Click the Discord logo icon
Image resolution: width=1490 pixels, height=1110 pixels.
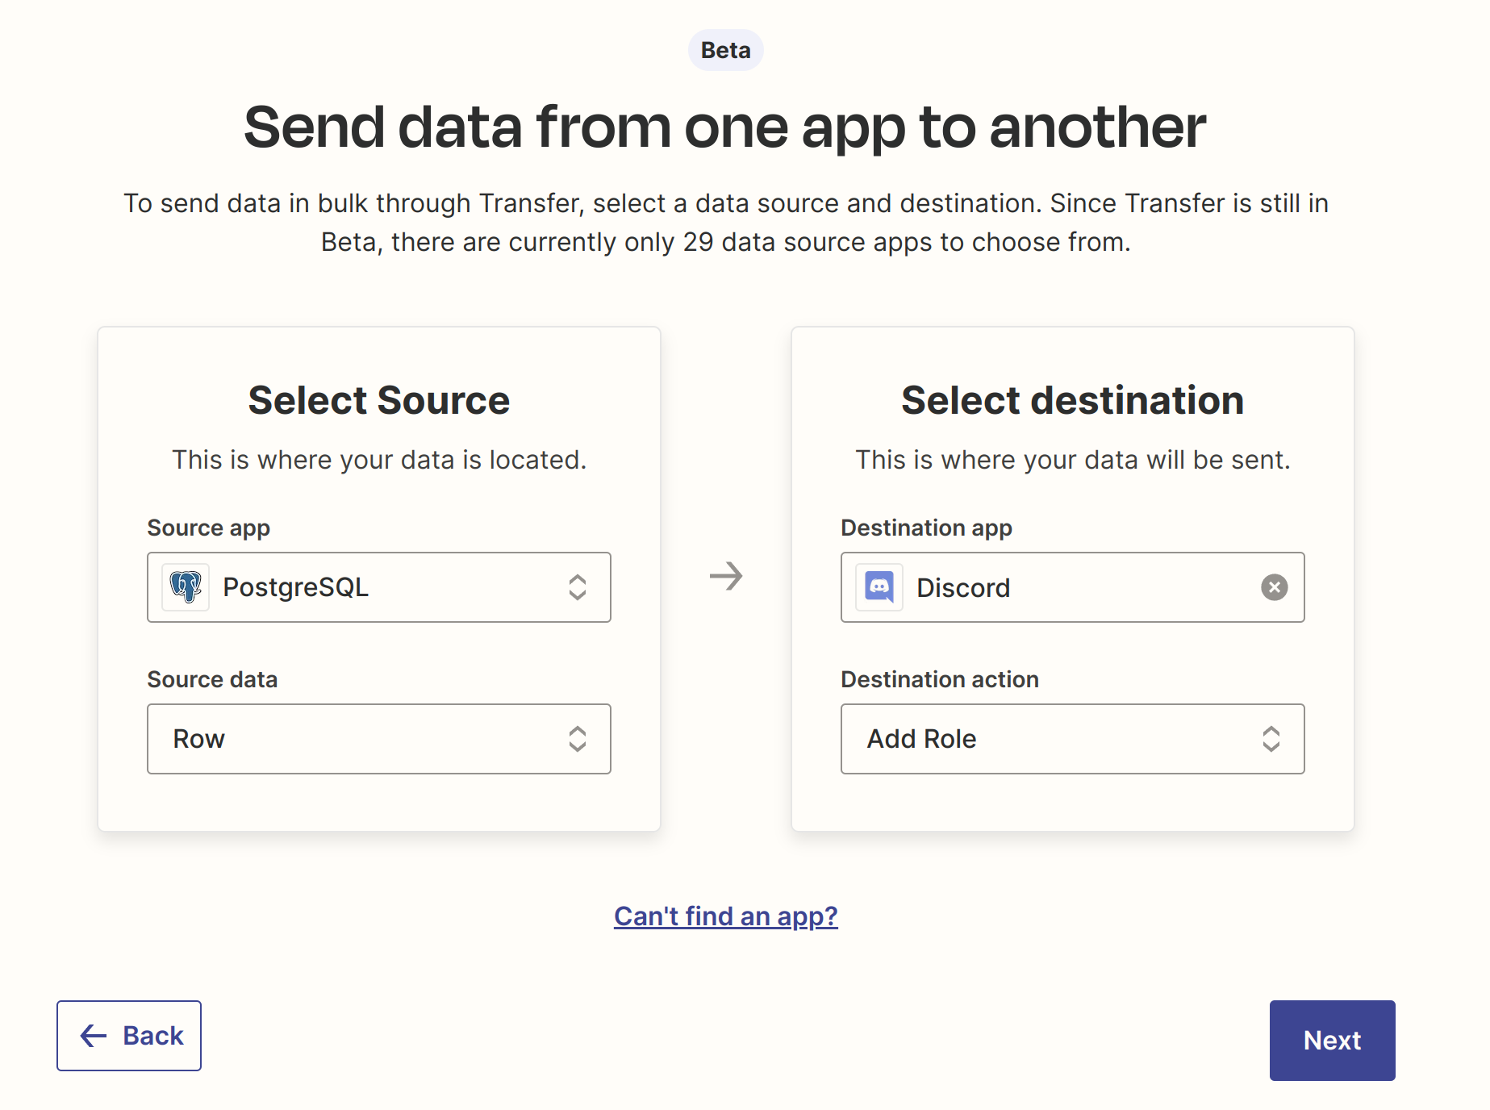click(879, 587)
